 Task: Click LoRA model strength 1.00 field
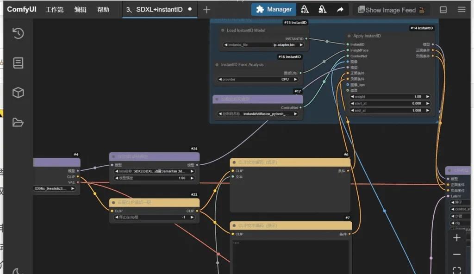tap(154, 178)
